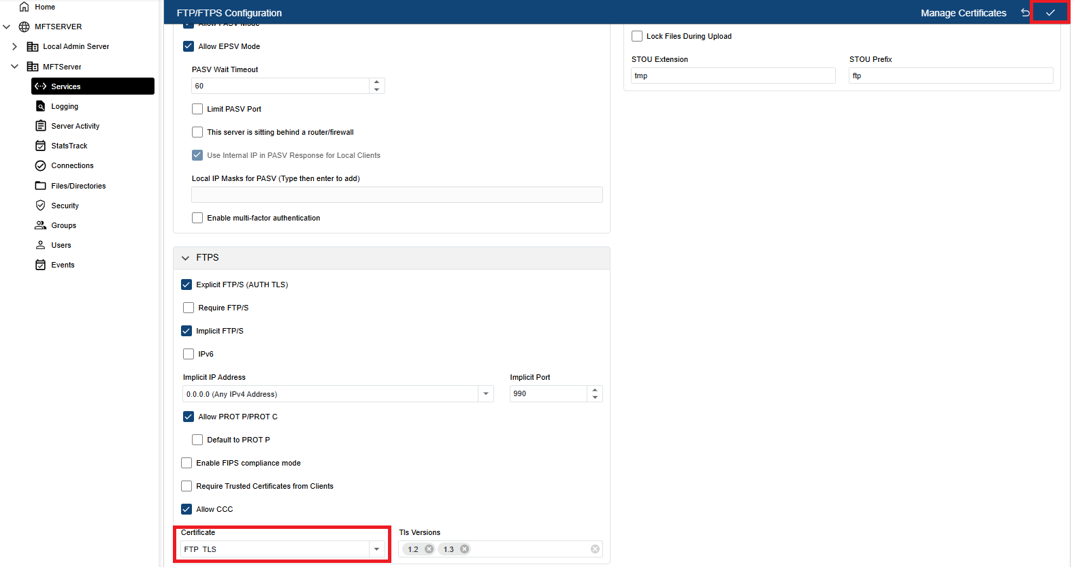The width and height of the screenshot is (1074, 567).
Task: Click the Home house icon
Action: 25,7
